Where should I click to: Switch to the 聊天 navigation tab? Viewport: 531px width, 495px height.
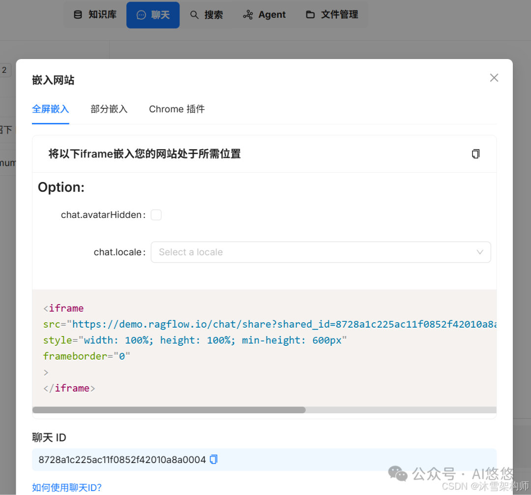point(153,15)
